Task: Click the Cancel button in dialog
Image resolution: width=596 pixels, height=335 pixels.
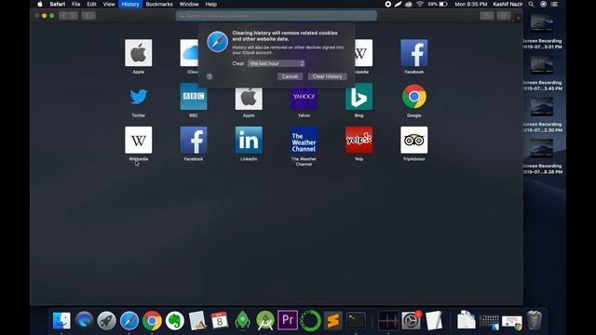Action: [x=290, y=76]
